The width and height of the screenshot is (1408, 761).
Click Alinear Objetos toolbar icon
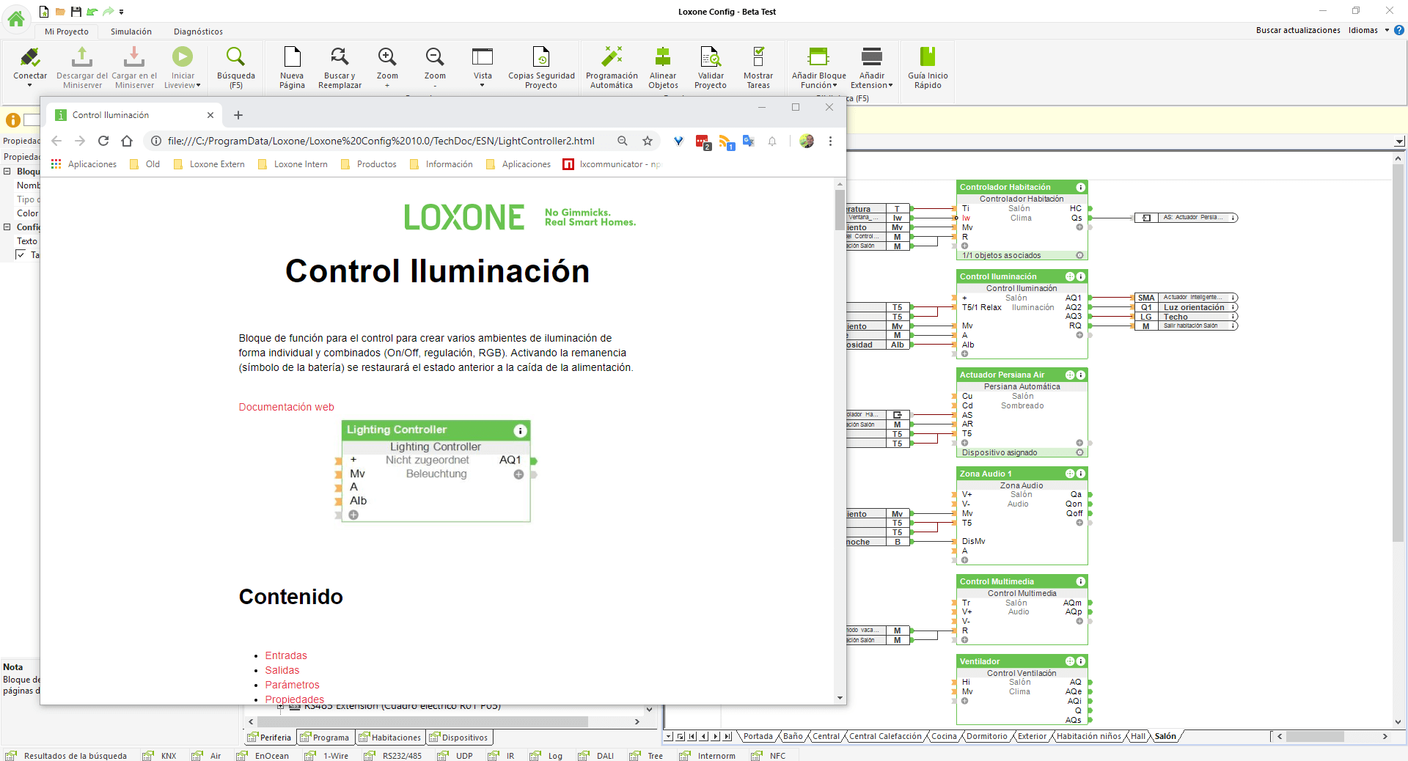(663, 59)
